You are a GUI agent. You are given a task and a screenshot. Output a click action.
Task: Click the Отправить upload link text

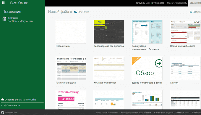click(197, 12)
